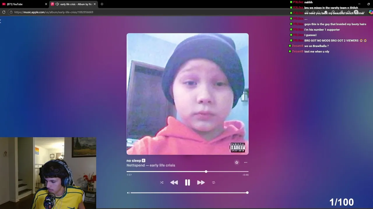Select the early life crisis tab
Image resolution: width=373 pixels, height=209 pixels.
click(x=73, y=4)
